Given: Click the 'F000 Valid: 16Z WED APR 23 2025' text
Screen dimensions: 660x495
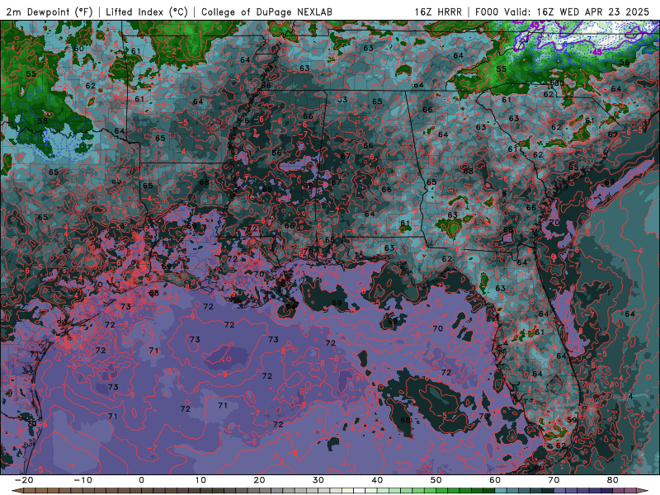Looking at the screenshot, I should click(563, 12).
